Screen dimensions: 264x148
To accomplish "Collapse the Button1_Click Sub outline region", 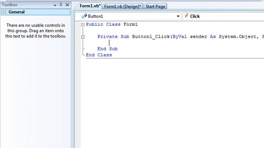I will click(82, 37).
